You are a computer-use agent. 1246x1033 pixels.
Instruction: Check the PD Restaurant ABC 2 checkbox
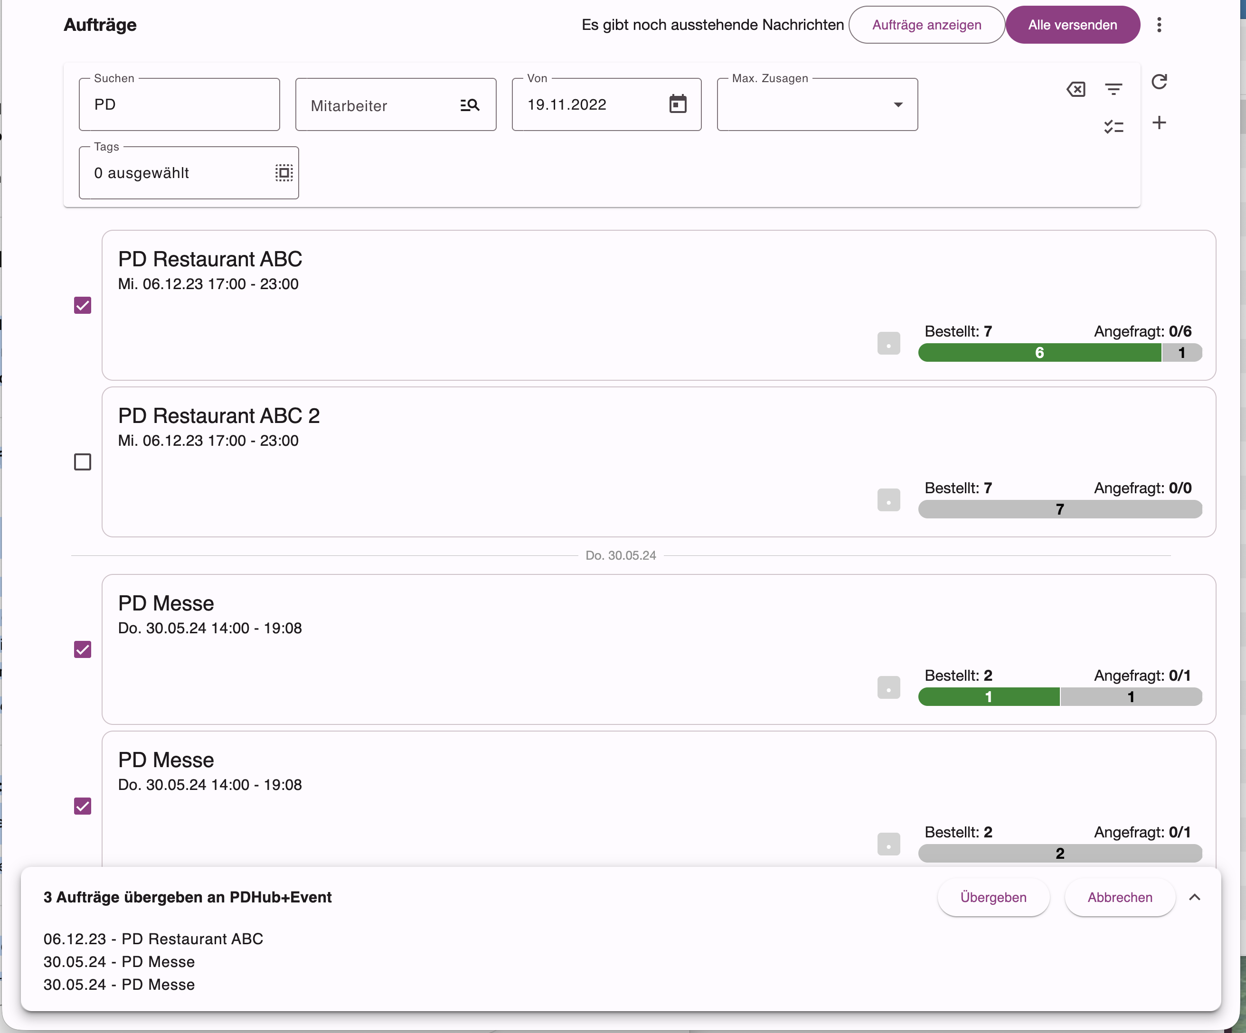pos(83,462)
